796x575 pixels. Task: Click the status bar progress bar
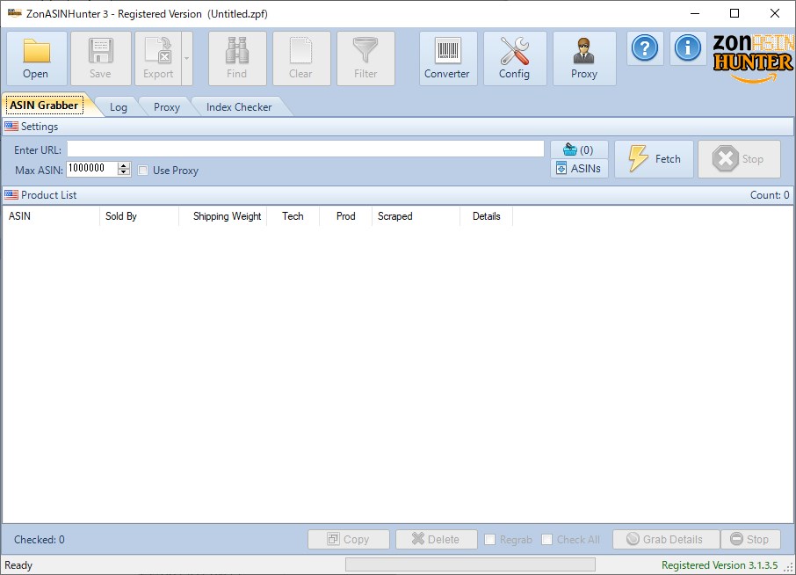coord(471,564)
